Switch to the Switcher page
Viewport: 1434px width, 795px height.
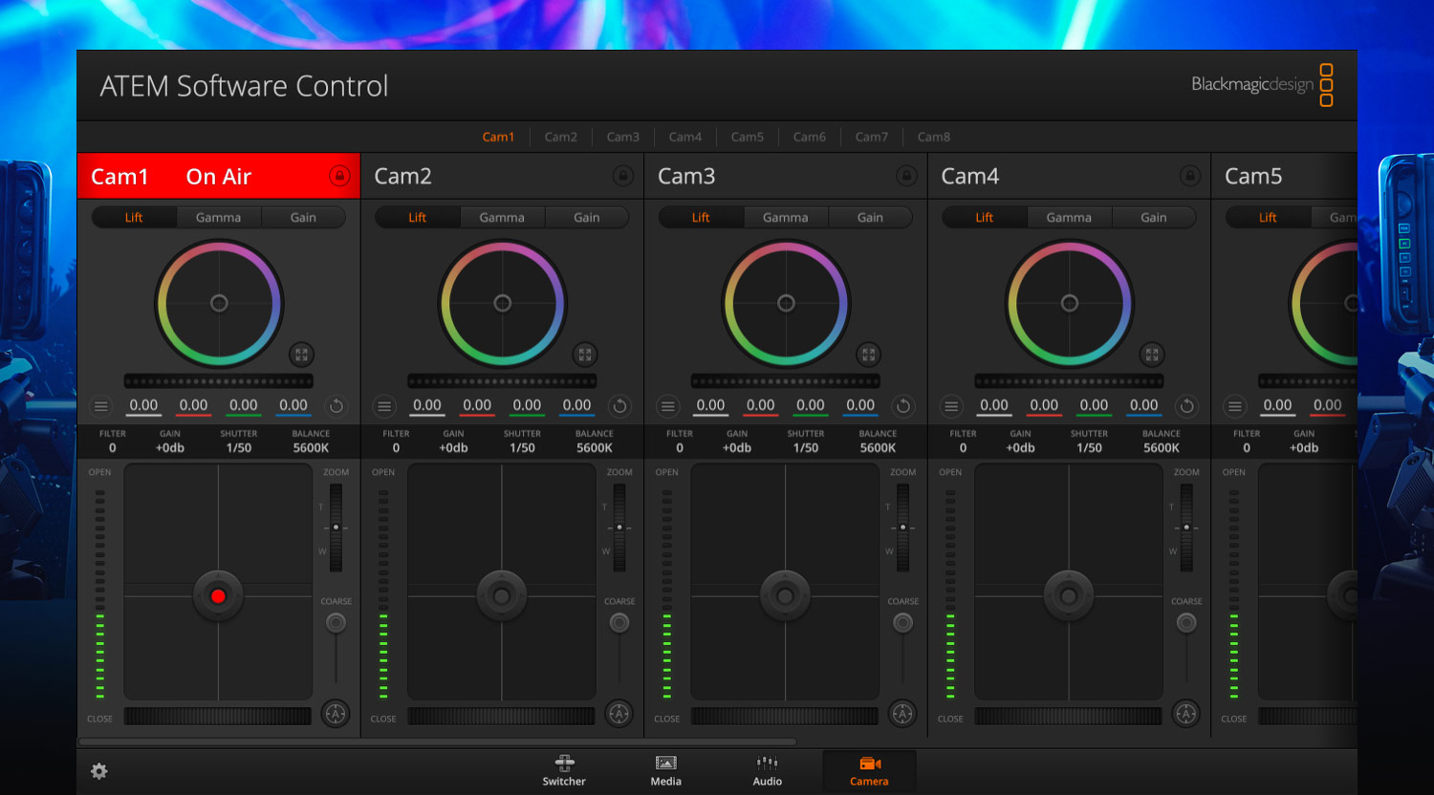pos(563,771)
